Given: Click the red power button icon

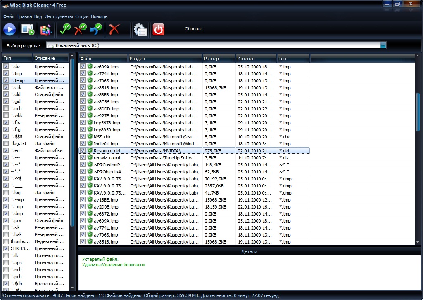Looking at the screenshot, I should 158,30.
